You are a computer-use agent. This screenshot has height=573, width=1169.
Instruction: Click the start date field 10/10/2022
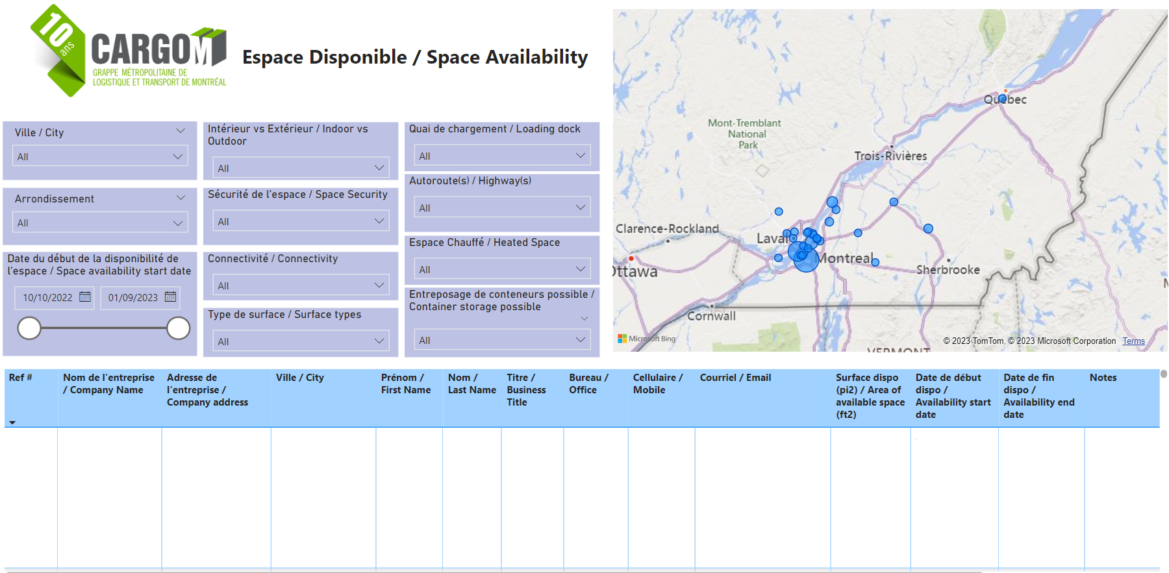click(x=48, y=298)
